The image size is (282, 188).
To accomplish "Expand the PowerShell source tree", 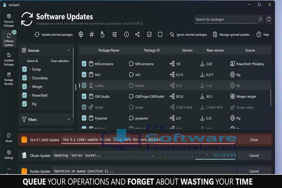I will [x=30, y=95].
